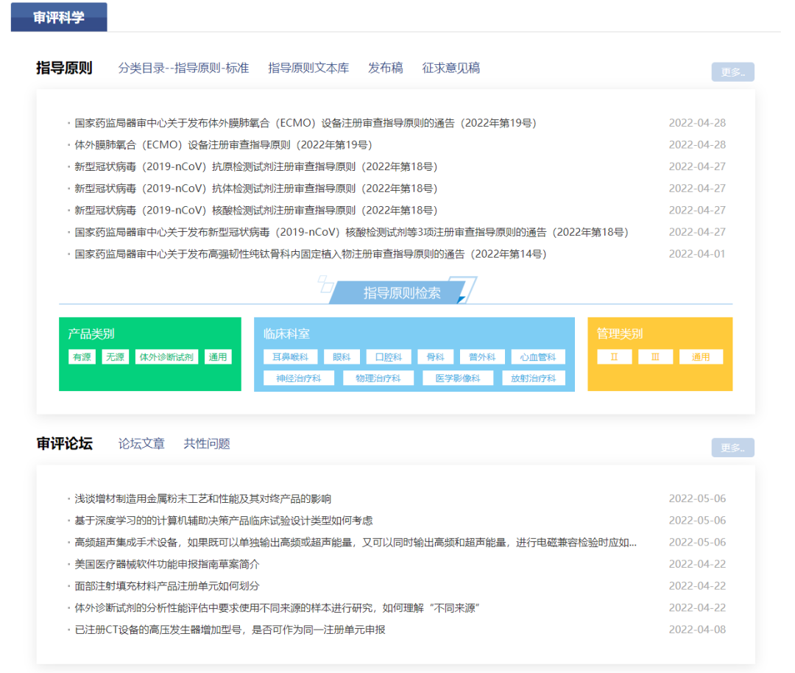Screen dimensions: 795x673
Task: Click 更多 button beside 指导原则
Action: click(x=732, y=72)
